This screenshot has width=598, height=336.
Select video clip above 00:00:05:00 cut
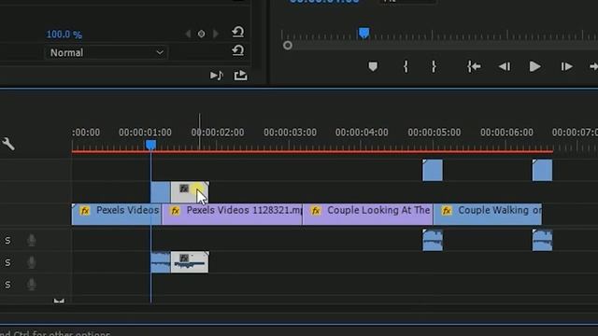(x=433, y=170)
